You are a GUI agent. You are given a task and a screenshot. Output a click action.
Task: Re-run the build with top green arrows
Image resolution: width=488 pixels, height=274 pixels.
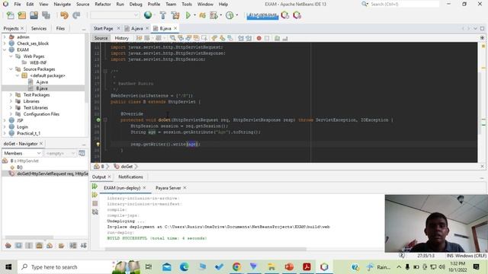[95, 186]
